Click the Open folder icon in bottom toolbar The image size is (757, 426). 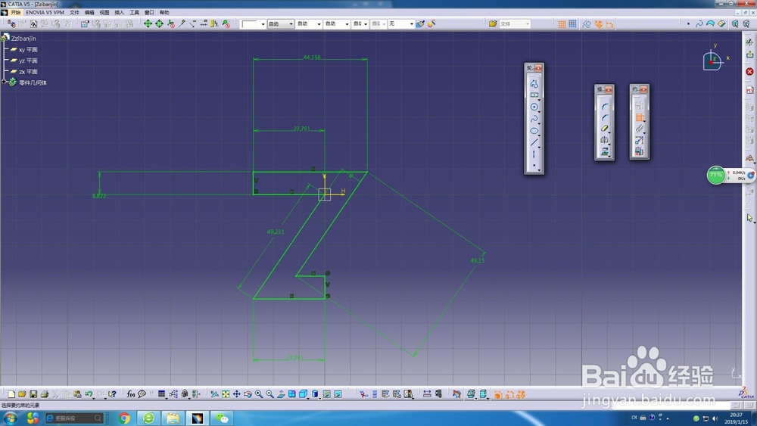pos(22,394)
